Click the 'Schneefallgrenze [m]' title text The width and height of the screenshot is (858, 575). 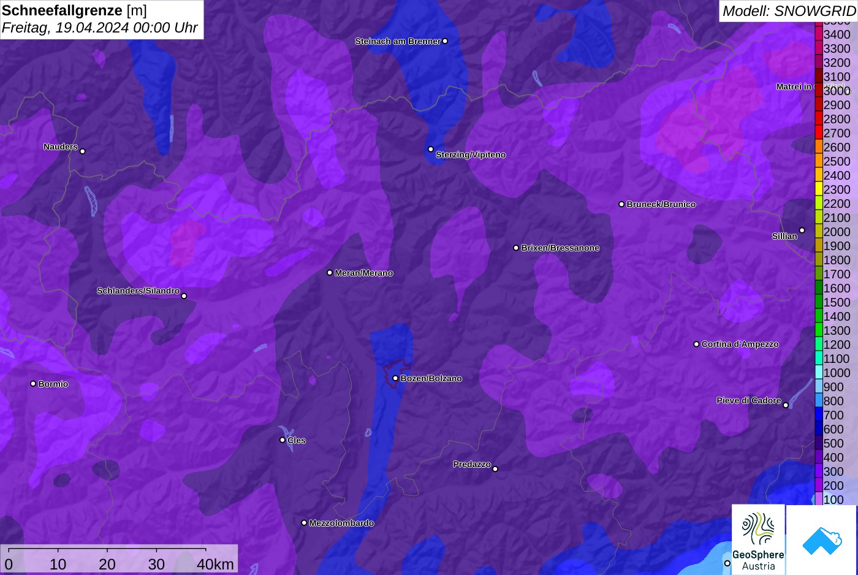tap(74, 10)
